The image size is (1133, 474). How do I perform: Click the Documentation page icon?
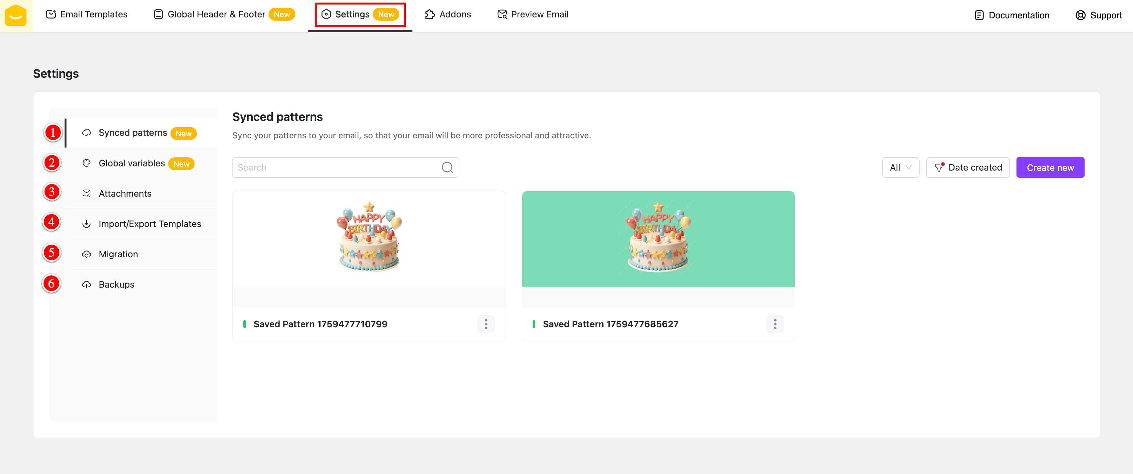tap(979, 15)
